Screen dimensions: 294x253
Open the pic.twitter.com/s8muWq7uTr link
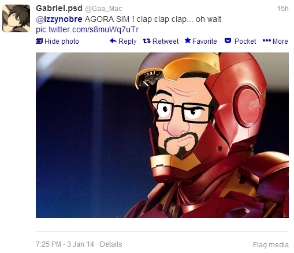point(87,29)
